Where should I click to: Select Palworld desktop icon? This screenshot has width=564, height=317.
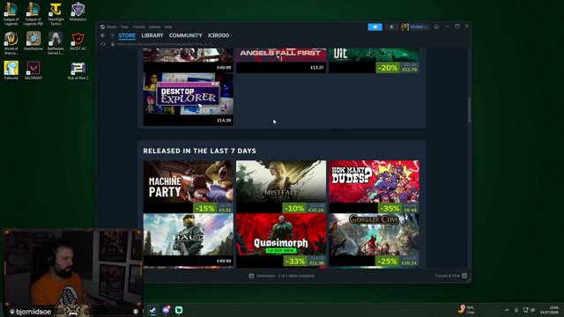click(x=11, y=70)
